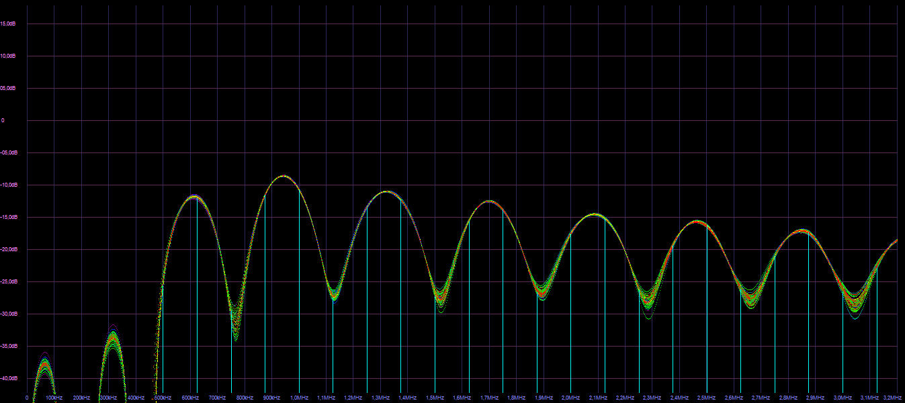The height and width of the screenshot is (403, 905).
Task: Click the 3,2MHz frequency tick label
Action: 893,398
